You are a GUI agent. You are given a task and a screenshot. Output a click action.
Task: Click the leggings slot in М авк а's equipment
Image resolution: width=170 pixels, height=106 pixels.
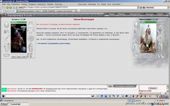tap(31, 47)
